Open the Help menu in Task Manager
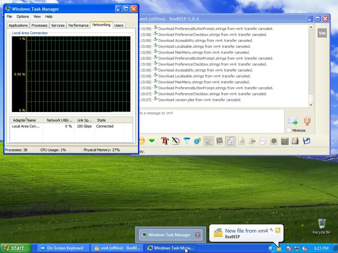Viewport: 338px width, 253px height. coord(49,16)
